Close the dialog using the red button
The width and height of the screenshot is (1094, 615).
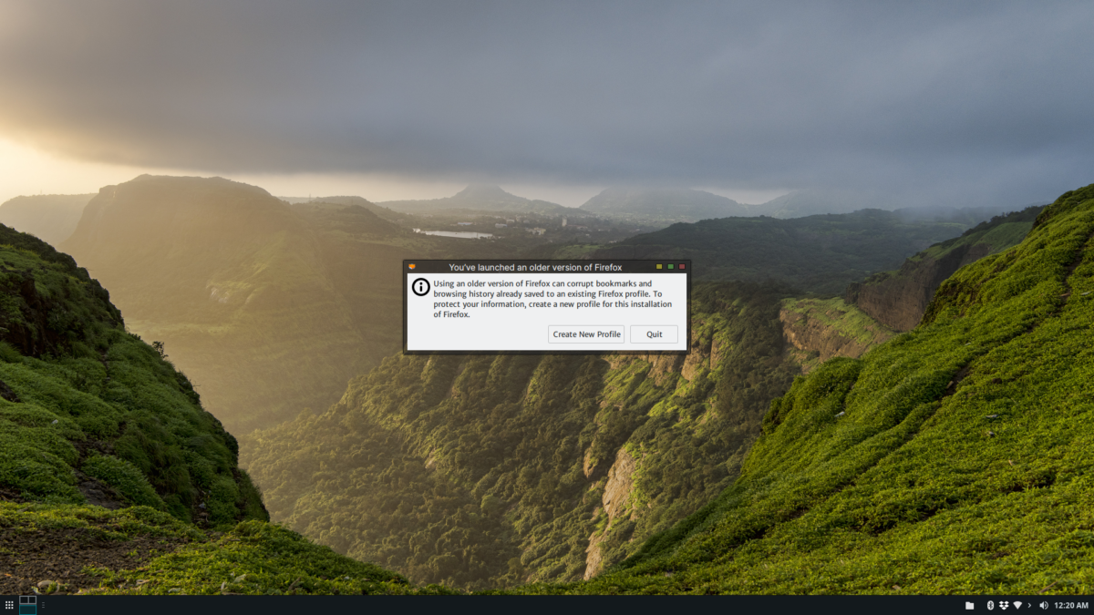(681, 267)
